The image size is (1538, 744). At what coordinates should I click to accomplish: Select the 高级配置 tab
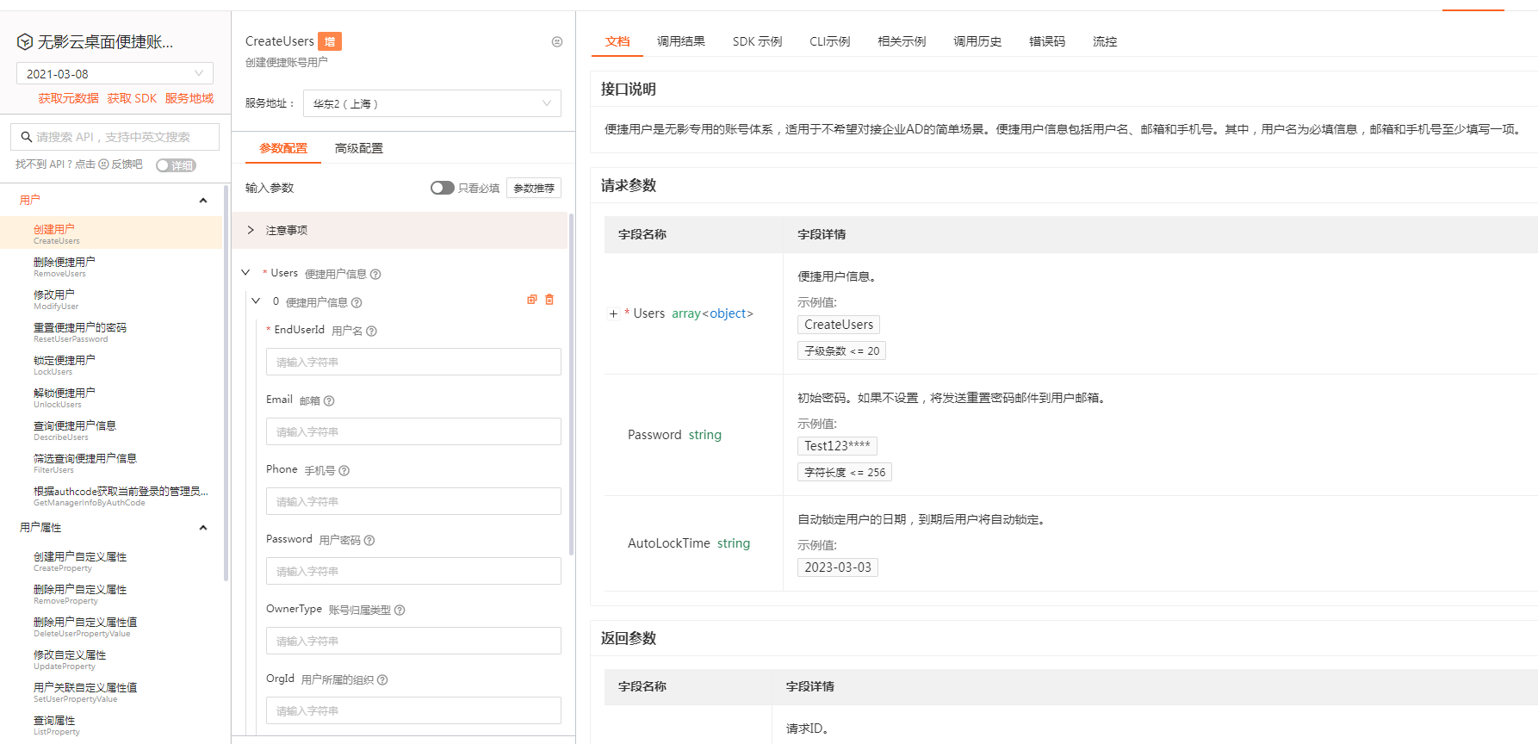[x=359, y=148]
